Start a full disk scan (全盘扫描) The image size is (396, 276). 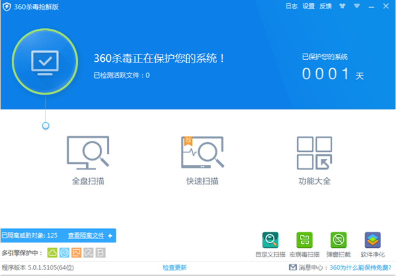(x=88, y=160)
